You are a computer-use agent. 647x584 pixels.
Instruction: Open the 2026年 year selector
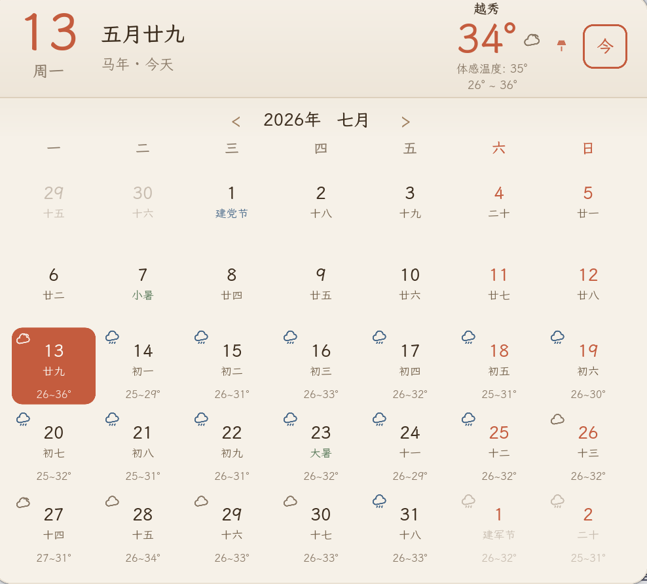[291, 120]
